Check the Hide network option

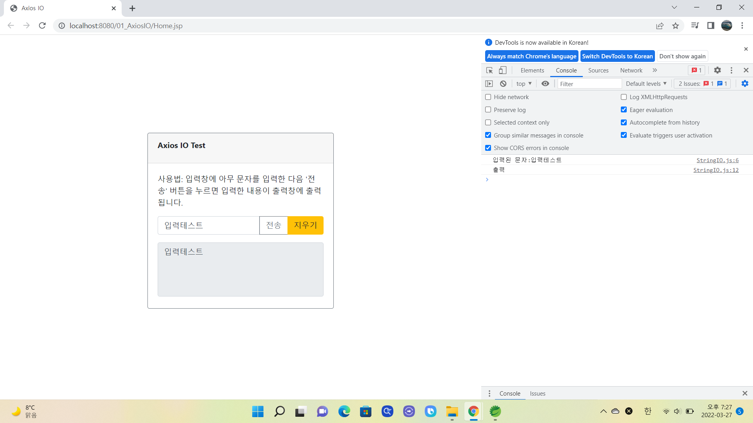click(488, 97)
